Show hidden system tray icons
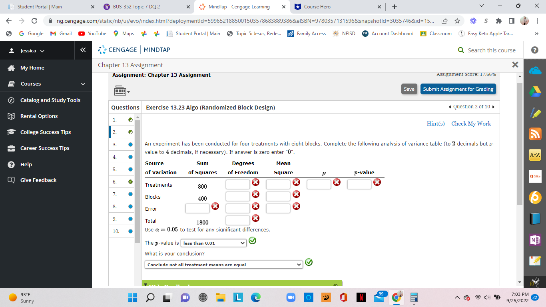Viewport: 546px width, 307px height. (457, 297)
